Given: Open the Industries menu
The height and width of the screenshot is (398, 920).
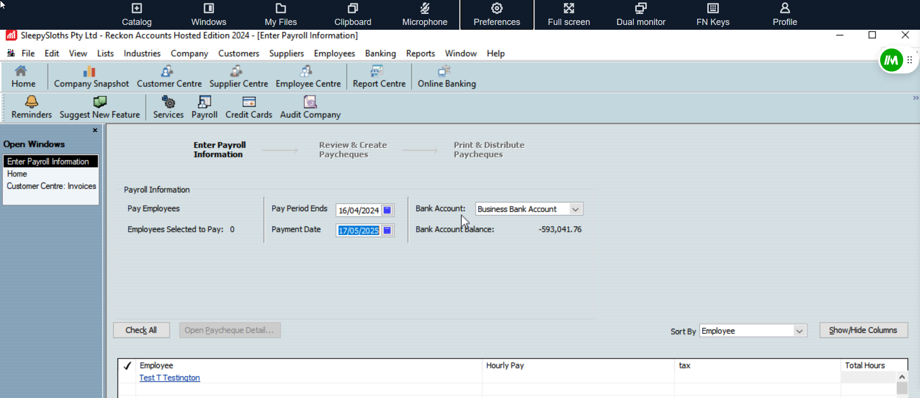Looking at the screenshot, I should 142,53.
